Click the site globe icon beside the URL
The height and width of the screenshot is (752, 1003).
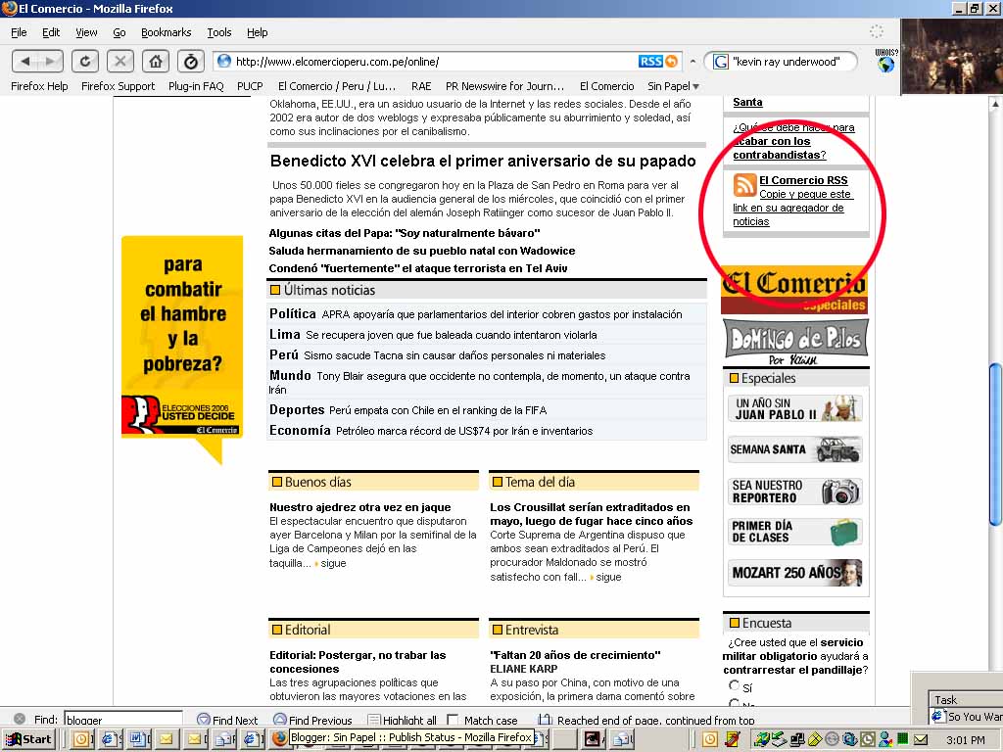click(x=224, y=62)
